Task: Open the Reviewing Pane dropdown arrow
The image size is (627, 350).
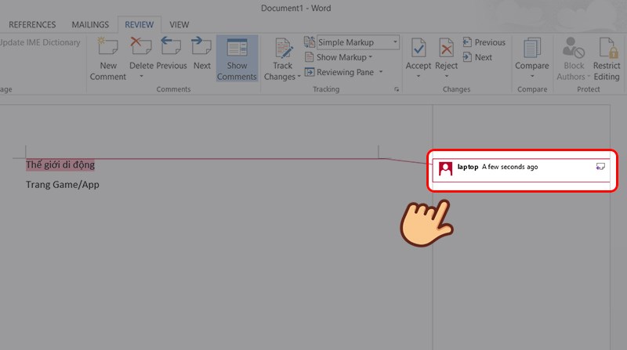Action: click(381, 72)
